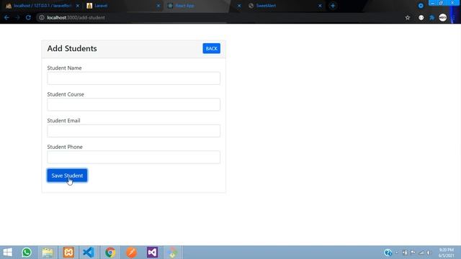Open WhatsApp from the taskbar
Screen dimensions: 461x259
27,253
